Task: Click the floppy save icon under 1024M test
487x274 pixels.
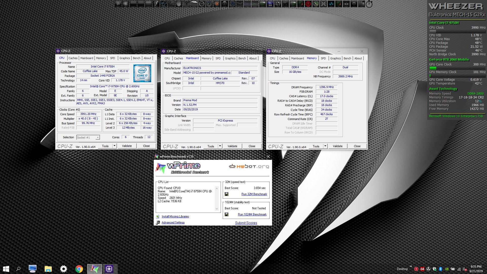Action: click(x=227, y=214)
